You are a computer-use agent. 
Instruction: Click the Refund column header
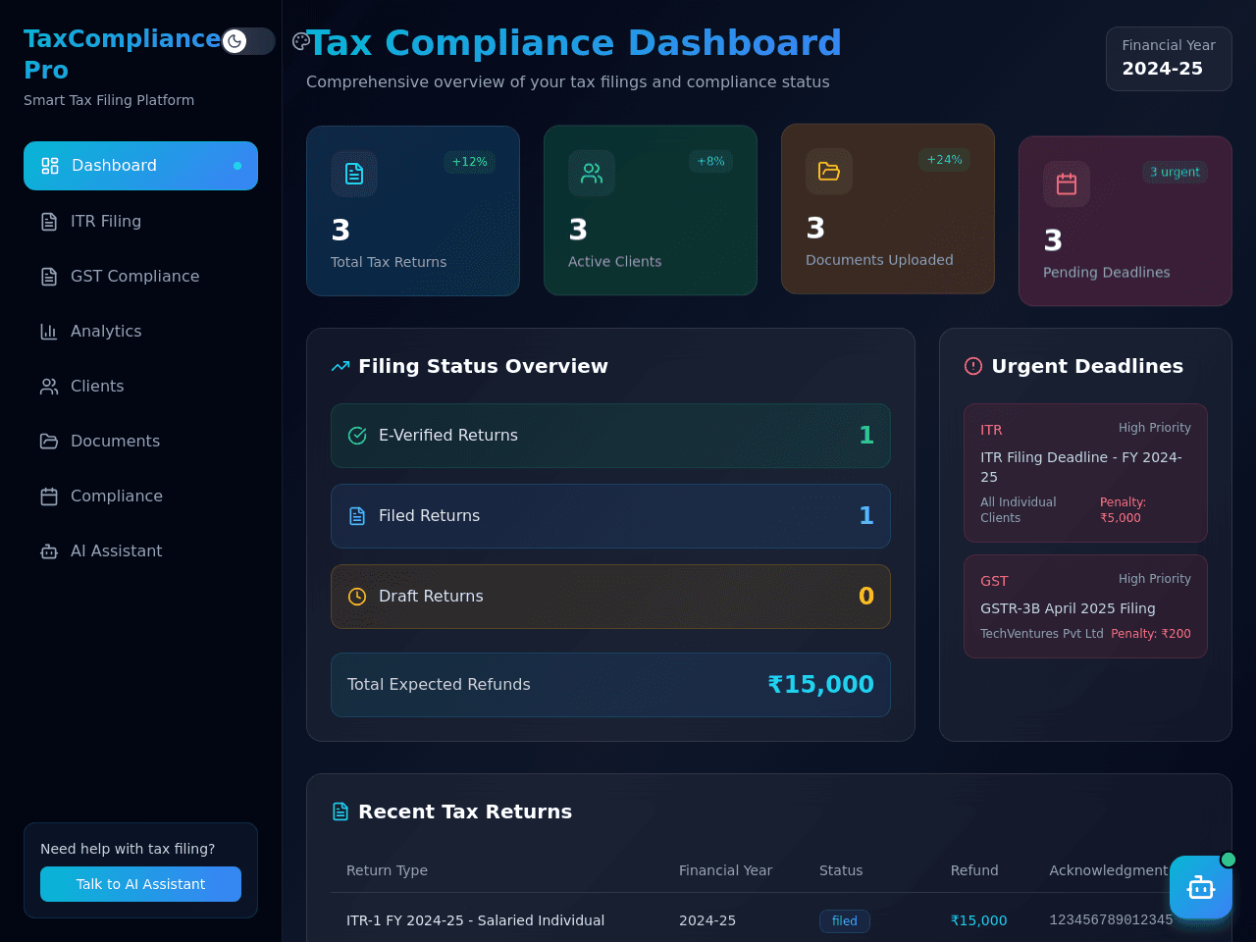[974, 870]
